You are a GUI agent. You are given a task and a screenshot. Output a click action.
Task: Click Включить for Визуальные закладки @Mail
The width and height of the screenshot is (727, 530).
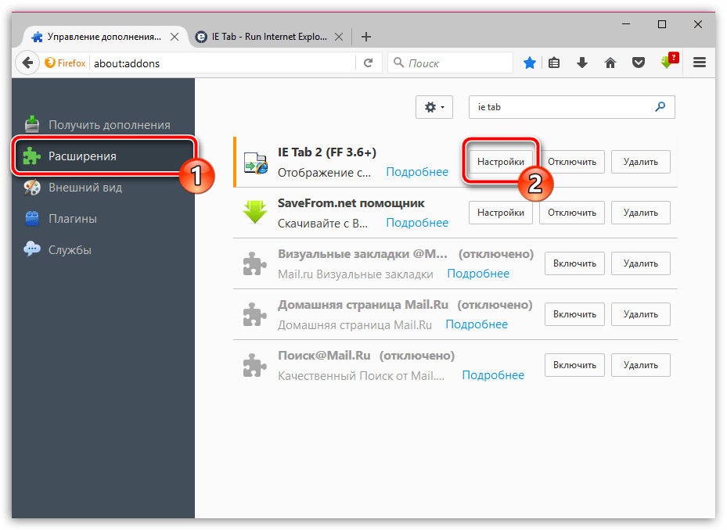click(575, 263)
